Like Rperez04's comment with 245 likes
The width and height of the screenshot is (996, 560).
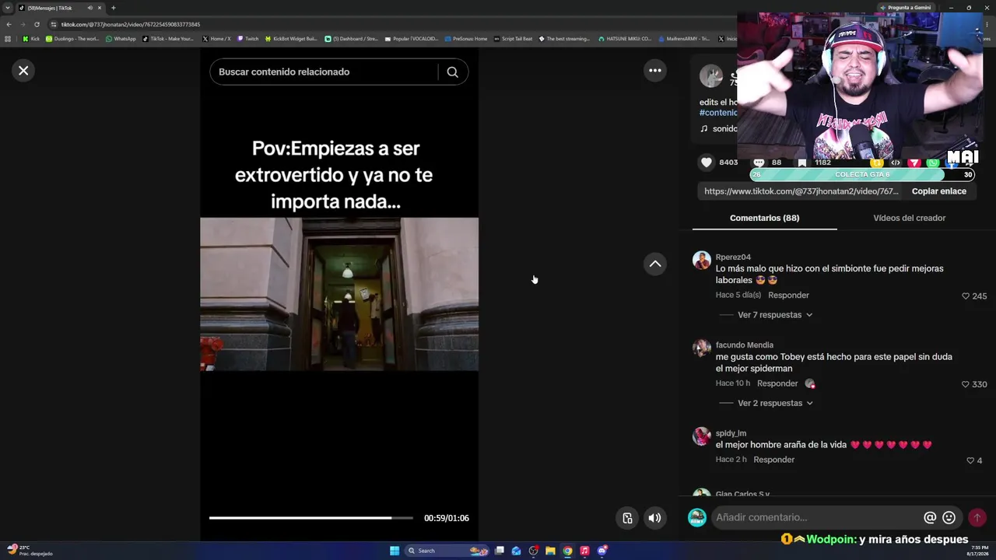click(966, 296)
